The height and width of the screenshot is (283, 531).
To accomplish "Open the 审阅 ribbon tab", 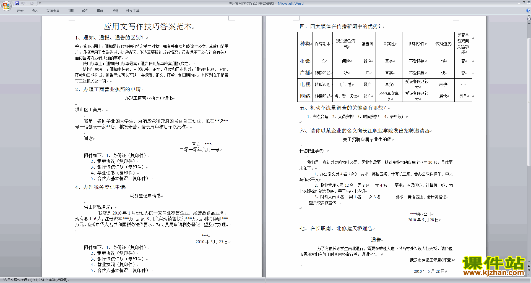I will click(100, 10).
